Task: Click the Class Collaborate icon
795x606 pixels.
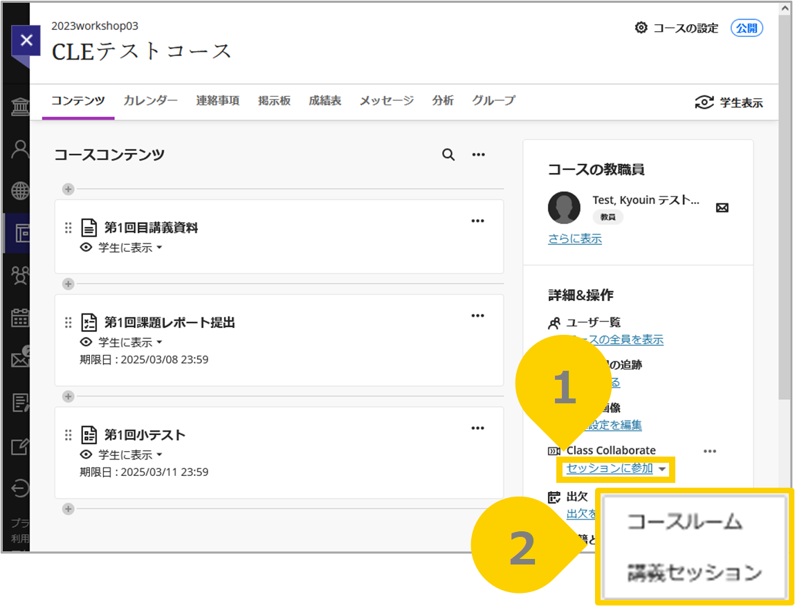Action: tap(554, 451)
